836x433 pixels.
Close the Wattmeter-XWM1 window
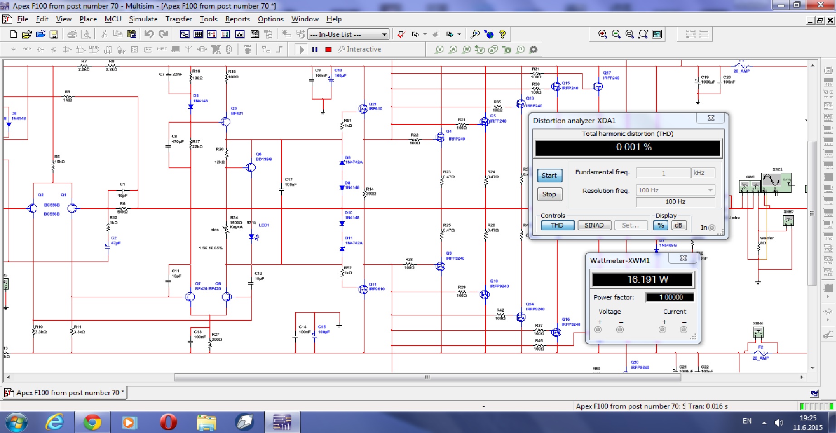click(683, 258)
